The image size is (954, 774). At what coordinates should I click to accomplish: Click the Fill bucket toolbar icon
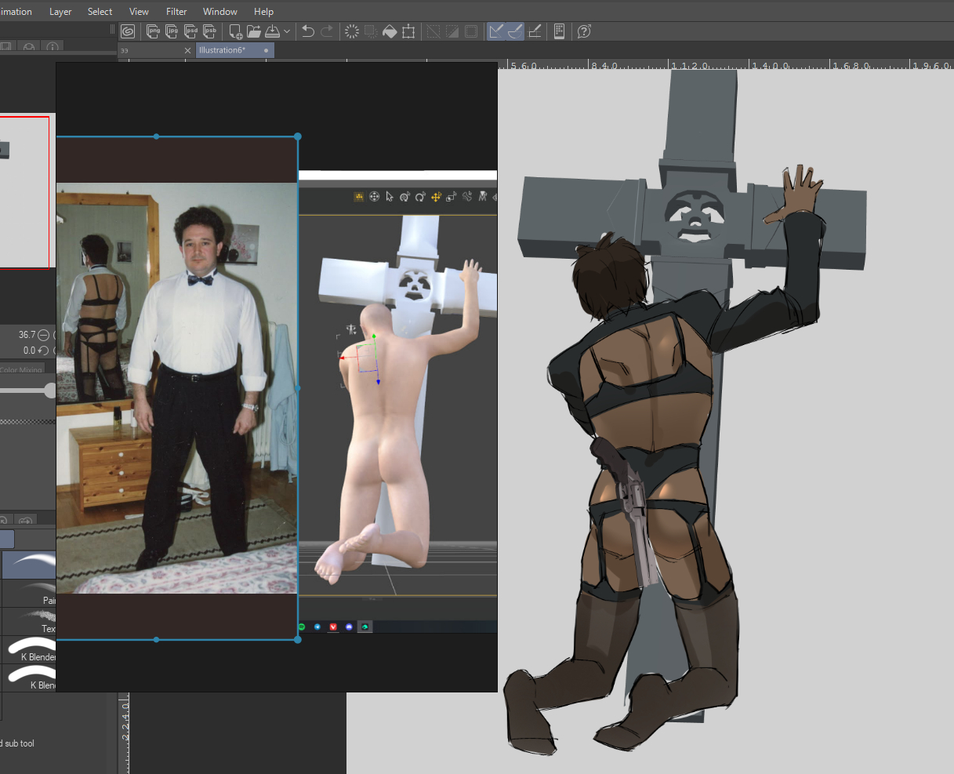[x=390, y=31]
